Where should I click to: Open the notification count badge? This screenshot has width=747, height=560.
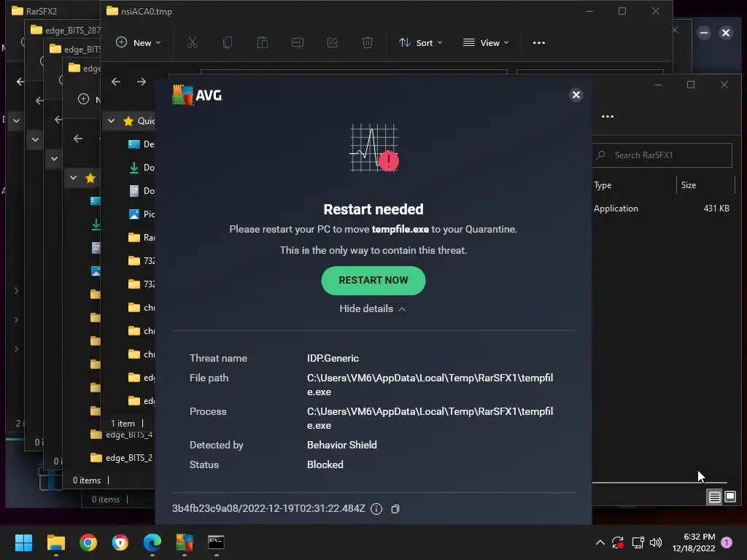click(727, 542)
